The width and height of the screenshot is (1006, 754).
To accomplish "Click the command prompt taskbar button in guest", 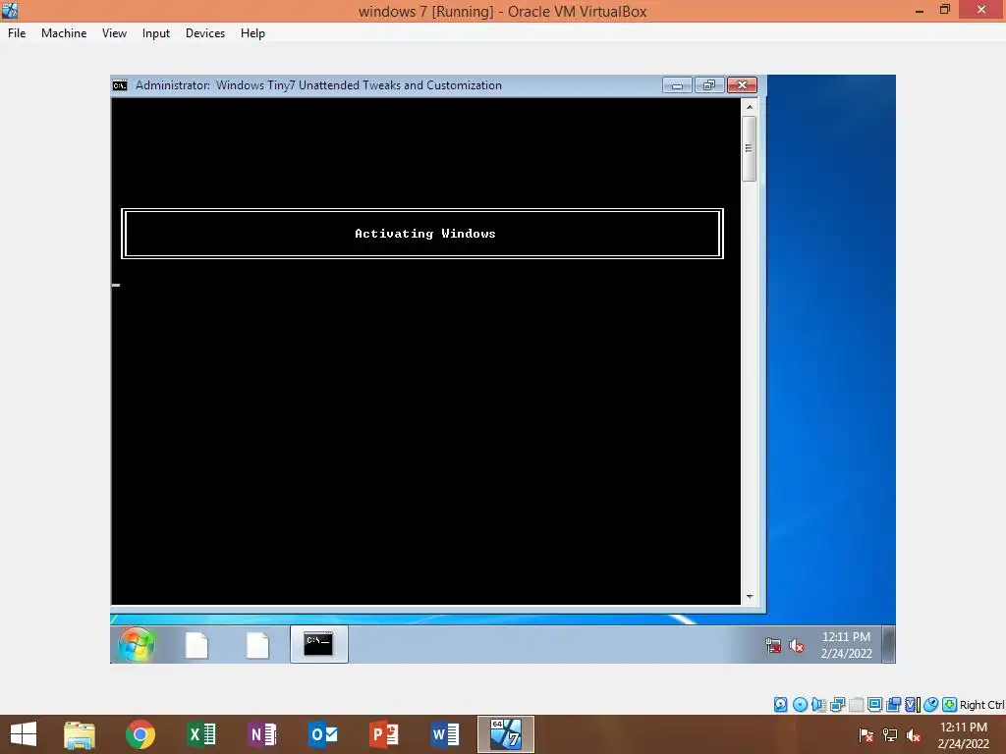I will (319, 644).
